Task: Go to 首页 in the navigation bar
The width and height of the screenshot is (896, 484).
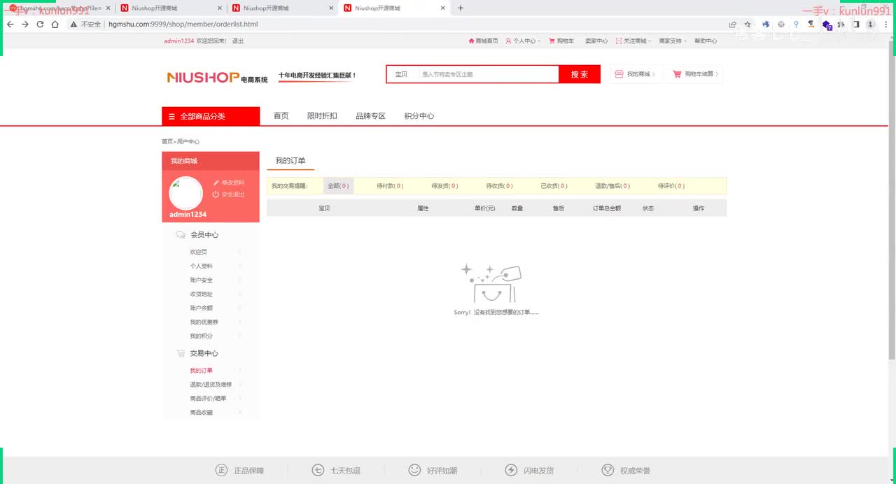Action: (x=281, y=116)
